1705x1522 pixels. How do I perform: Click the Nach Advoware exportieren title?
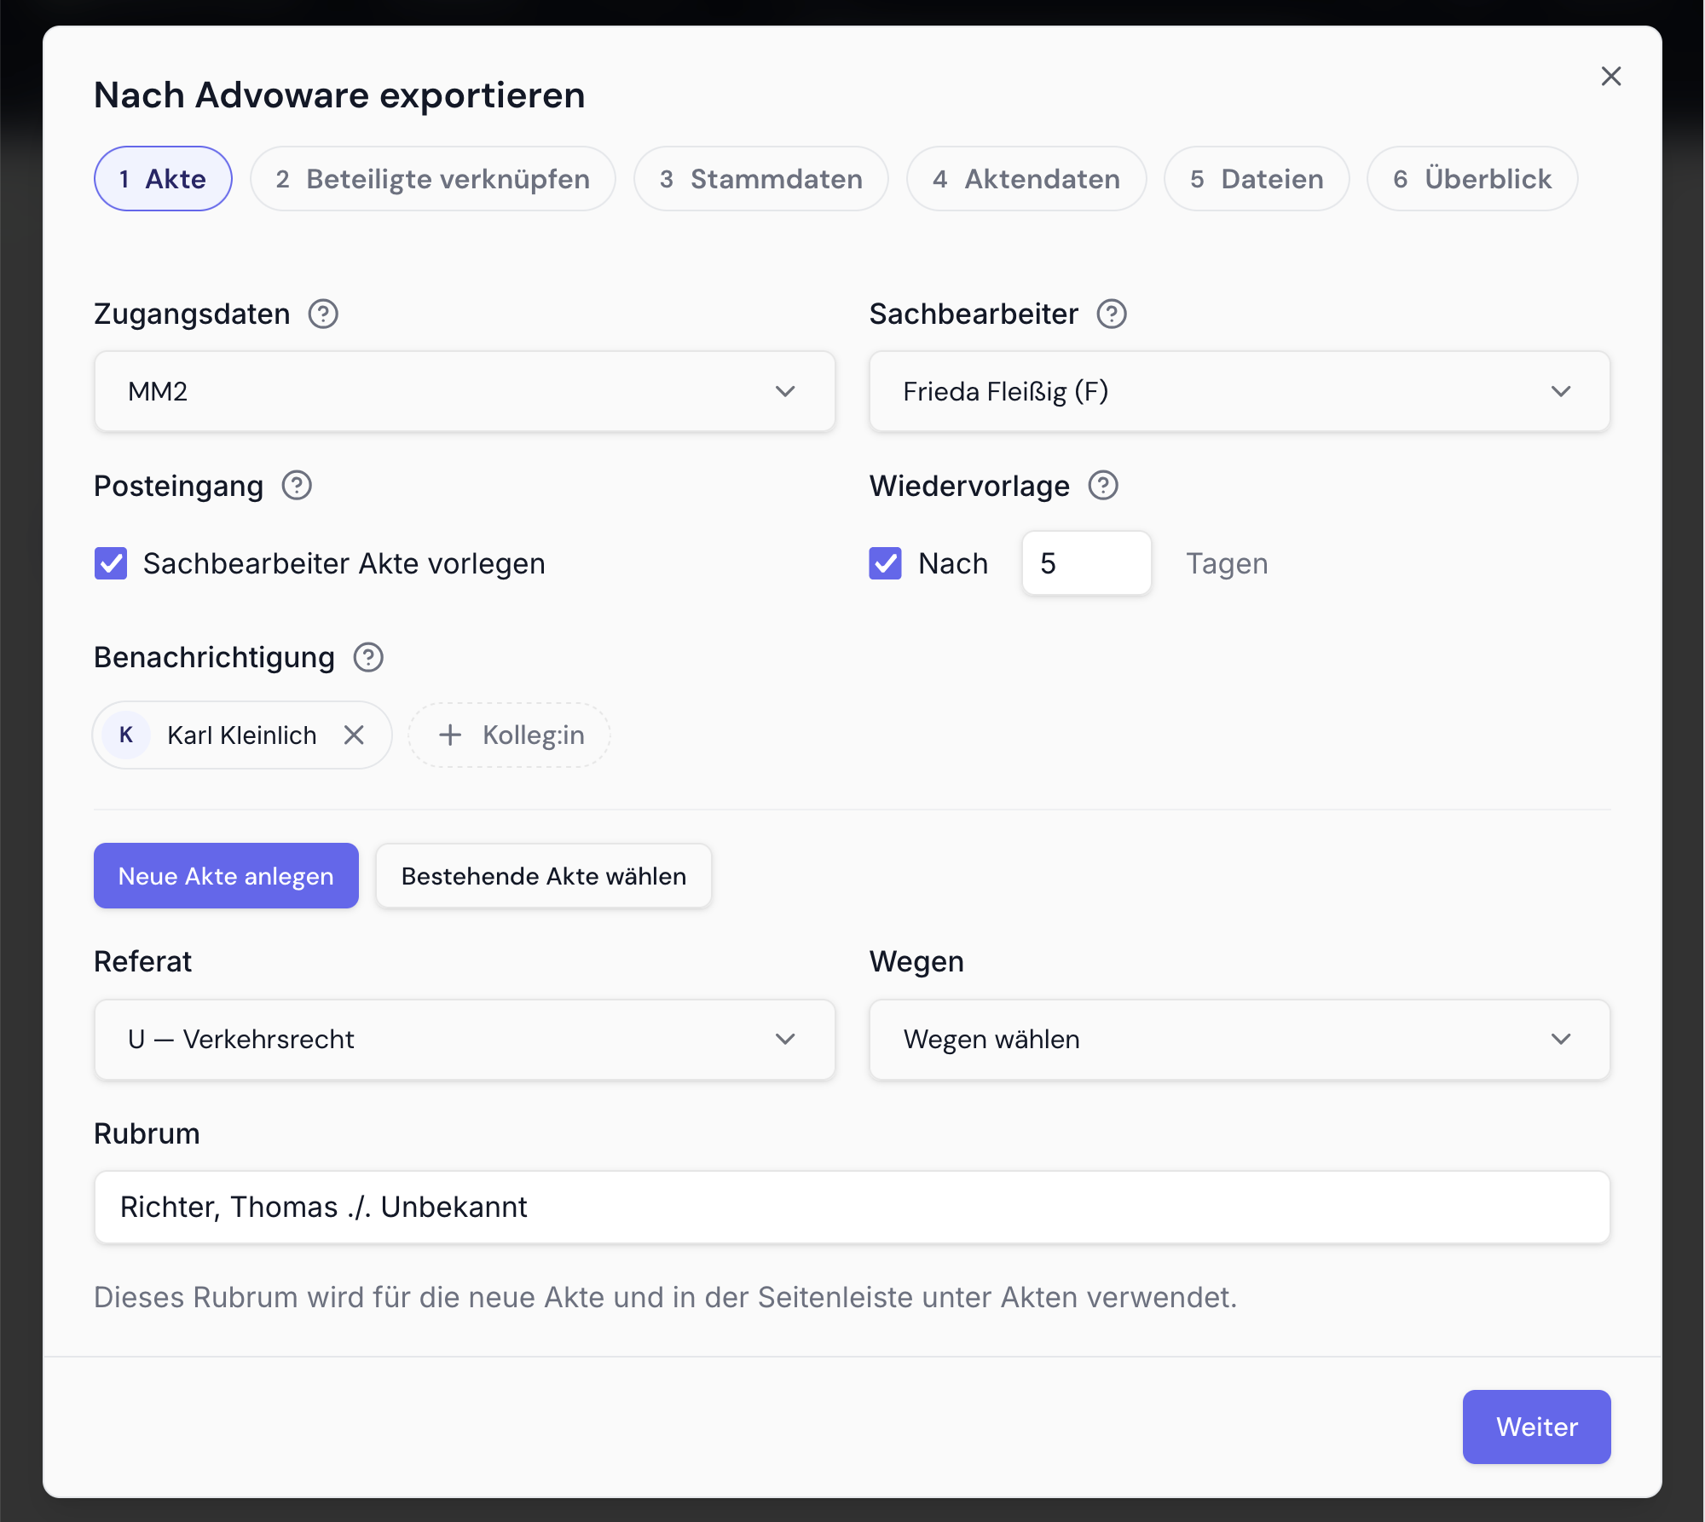(339, 95)
